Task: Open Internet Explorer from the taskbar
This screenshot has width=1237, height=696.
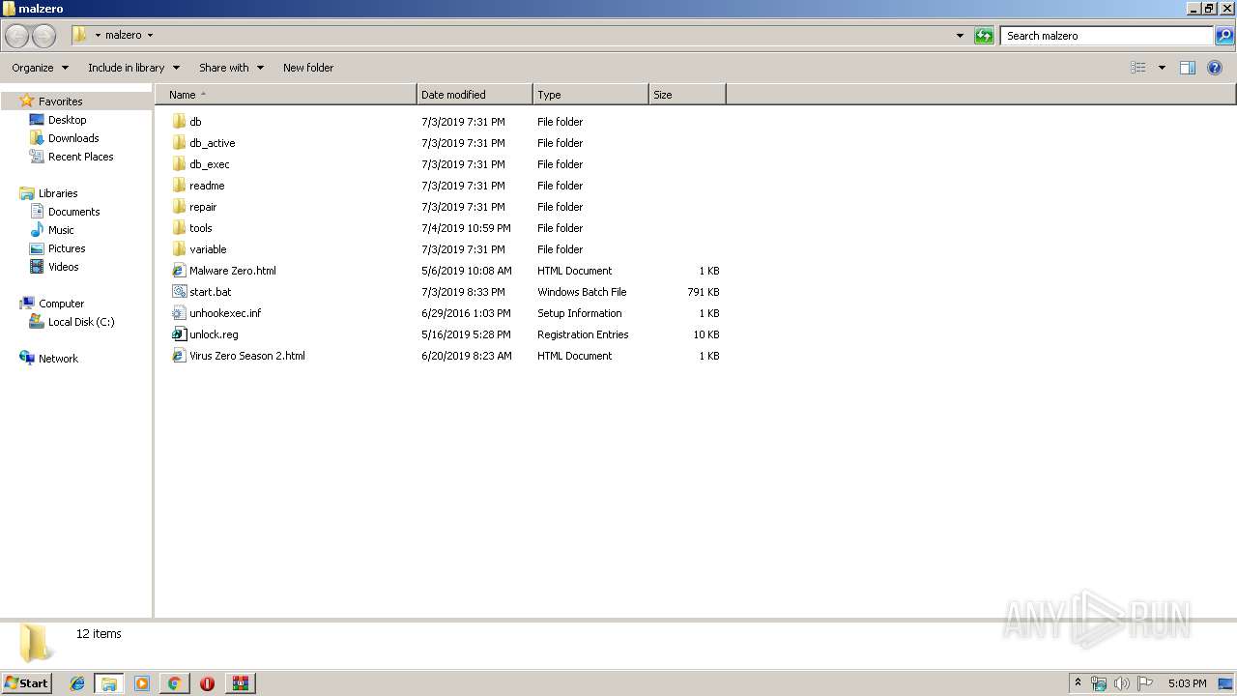Action: pyautogui.click(x=77, y=683)
